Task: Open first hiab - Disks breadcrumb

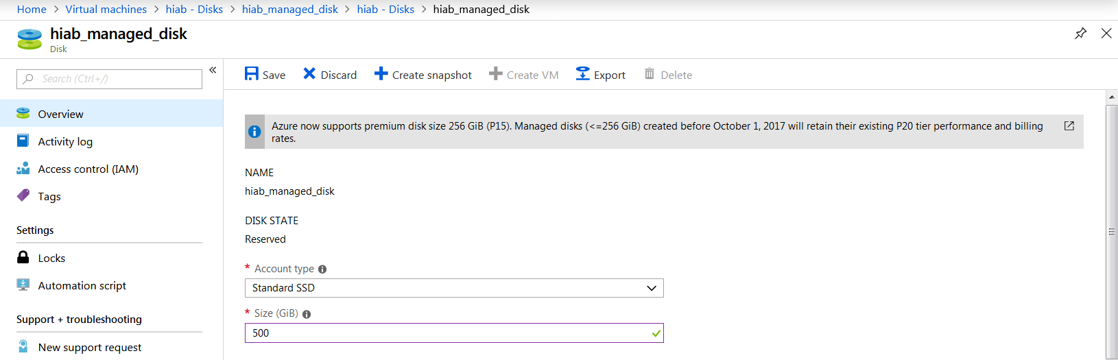Action: pyautogui.click(x=194, y=9)
